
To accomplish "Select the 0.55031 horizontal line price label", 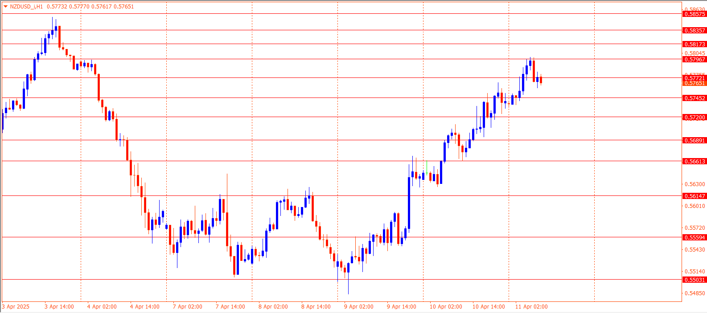I will [x=695, y=280].
